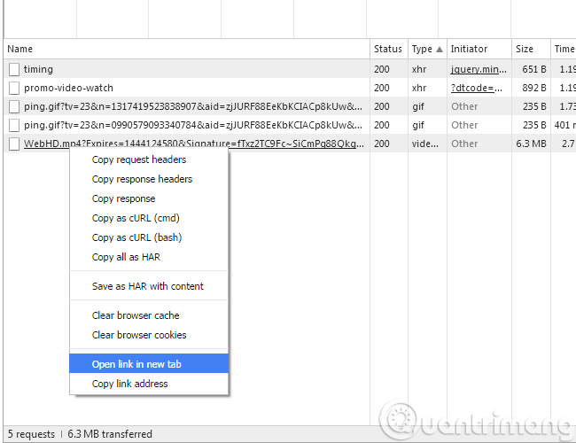The width and height of the screenshot is (576, 443).
Task: Open ?dtcode initiator link for promo-video-watch
Action: click(x=477, y=88)
